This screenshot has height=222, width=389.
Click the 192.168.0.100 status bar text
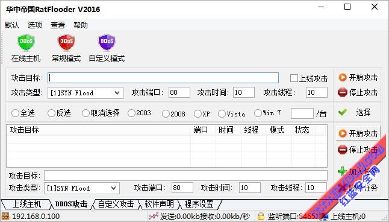point(36,217)
